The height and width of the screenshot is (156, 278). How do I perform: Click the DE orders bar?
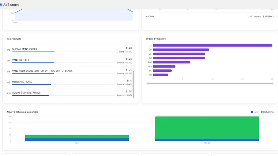point(179,54)
